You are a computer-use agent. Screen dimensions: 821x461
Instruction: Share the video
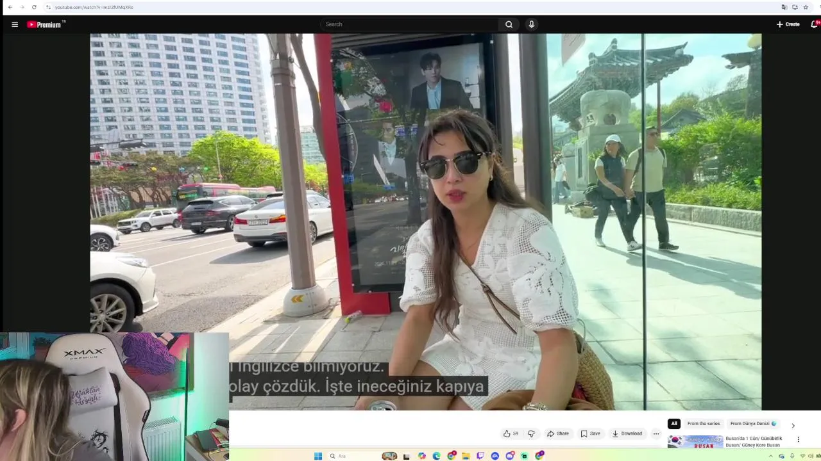pos(557,433)
